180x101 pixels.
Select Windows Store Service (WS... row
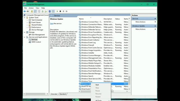(103, 79)
